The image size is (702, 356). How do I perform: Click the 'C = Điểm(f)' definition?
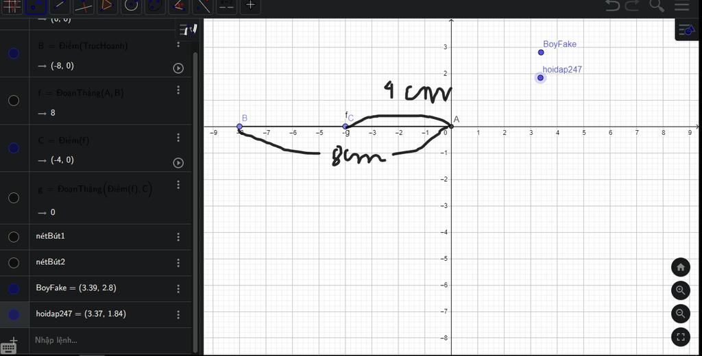coord(64,140)
